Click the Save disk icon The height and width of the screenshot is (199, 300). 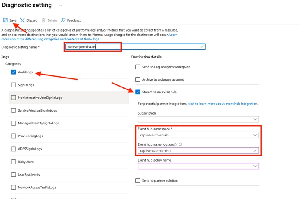coord(6,20)
